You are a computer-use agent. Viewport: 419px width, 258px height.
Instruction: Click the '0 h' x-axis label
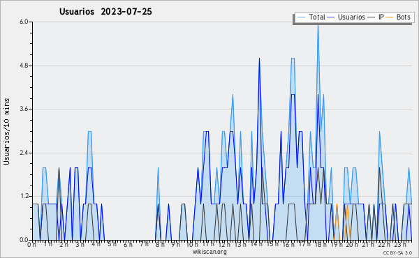coord(31,244)
